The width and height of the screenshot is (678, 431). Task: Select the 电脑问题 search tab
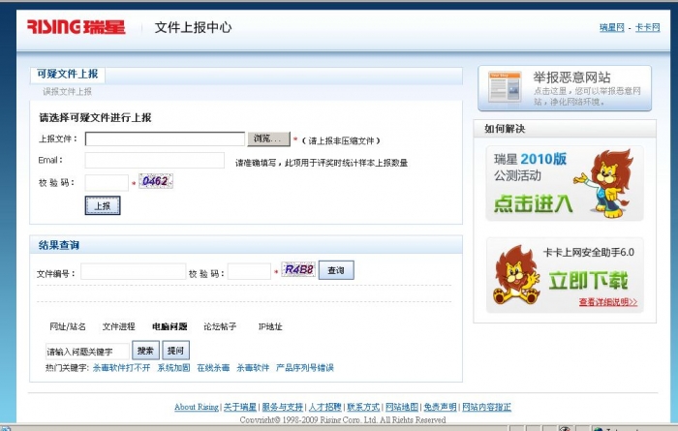point(169,326)
